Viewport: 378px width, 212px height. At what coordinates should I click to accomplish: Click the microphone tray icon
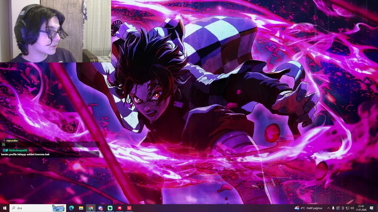pos(333,208)
